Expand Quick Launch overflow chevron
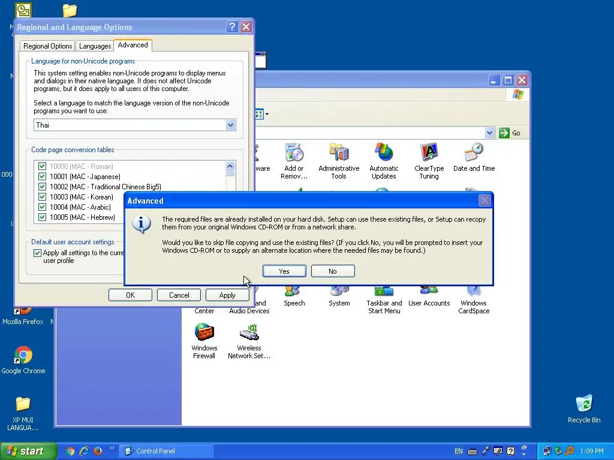Viewport: 614px width, 460px height. pyautogui.click(x=112, y=448)
